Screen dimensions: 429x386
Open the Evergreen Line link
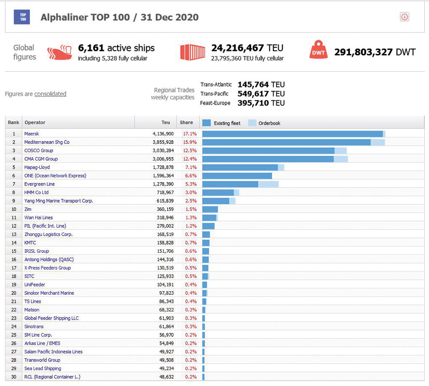39,184
